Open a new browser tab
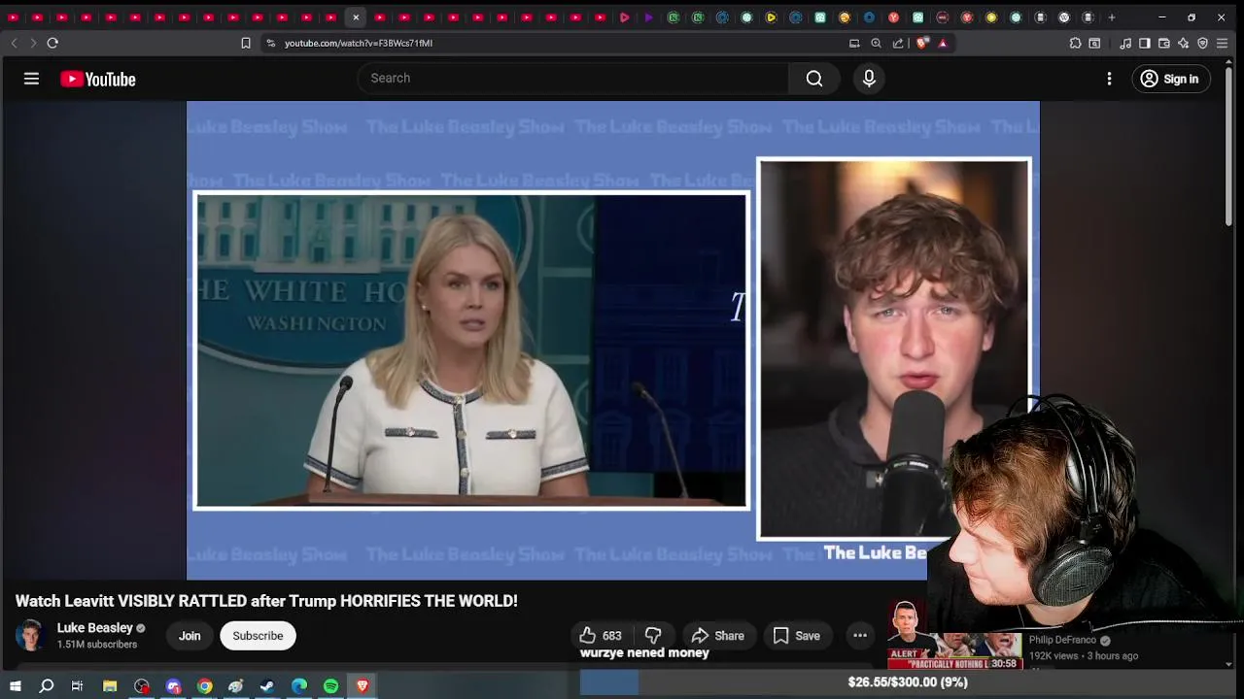This screenshot has height=699, width=1244. coord(1112,17)
